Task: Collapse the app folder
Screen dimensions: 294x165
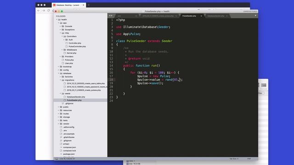Action: (58, 23)
